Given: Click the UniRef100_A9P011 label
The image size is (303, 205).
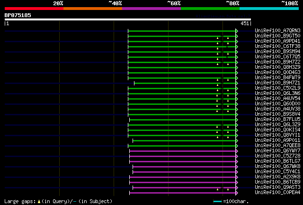Looking at the screenshot, I should (277, 140).
